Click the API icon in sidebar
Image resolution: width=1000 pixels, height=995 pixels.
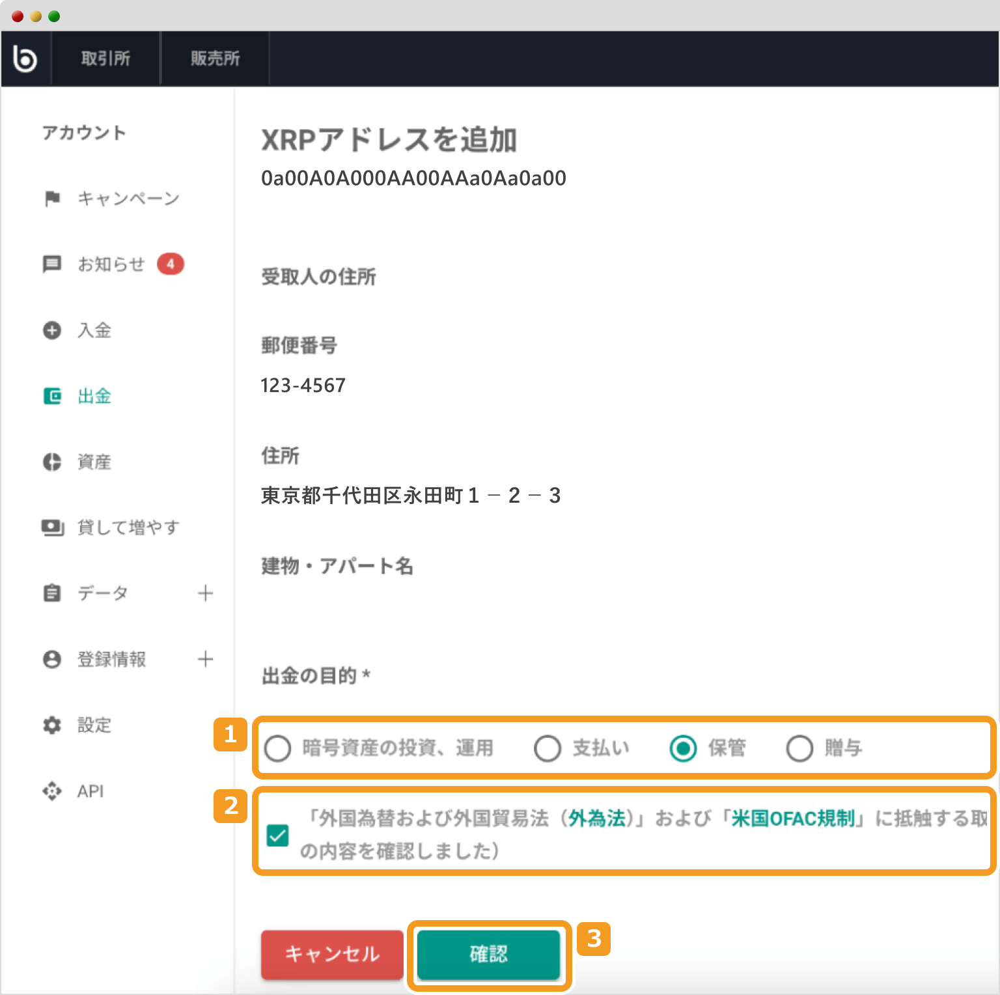click(x=52, y=791)
